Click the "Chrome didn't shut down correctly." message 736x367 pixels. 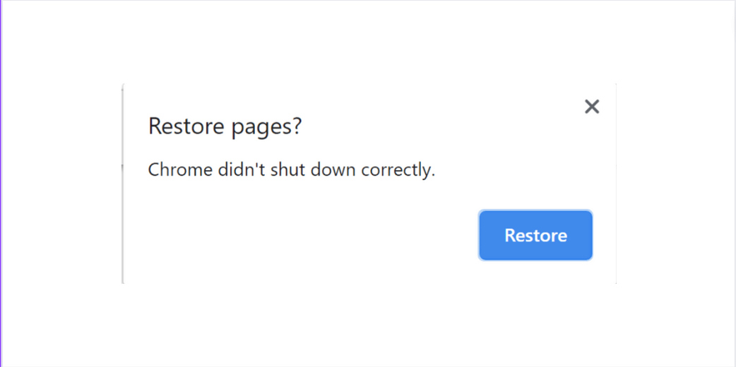[x=291, y=170]
